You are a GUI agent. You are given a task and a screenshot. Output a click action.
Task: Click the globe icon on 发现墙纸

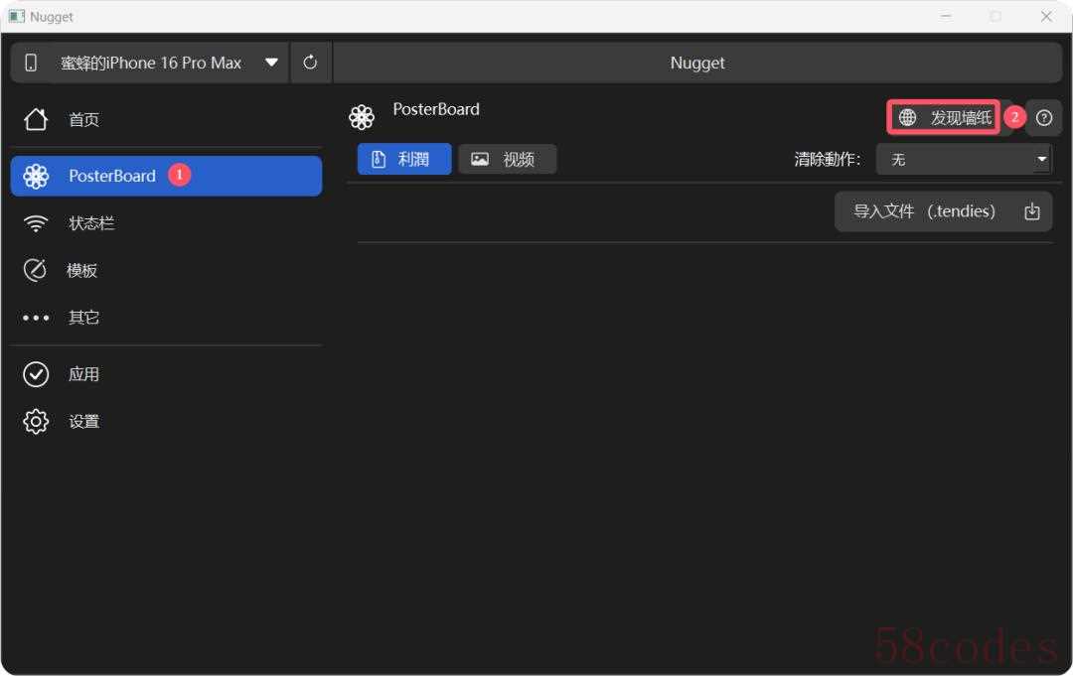tap(907, 118)
